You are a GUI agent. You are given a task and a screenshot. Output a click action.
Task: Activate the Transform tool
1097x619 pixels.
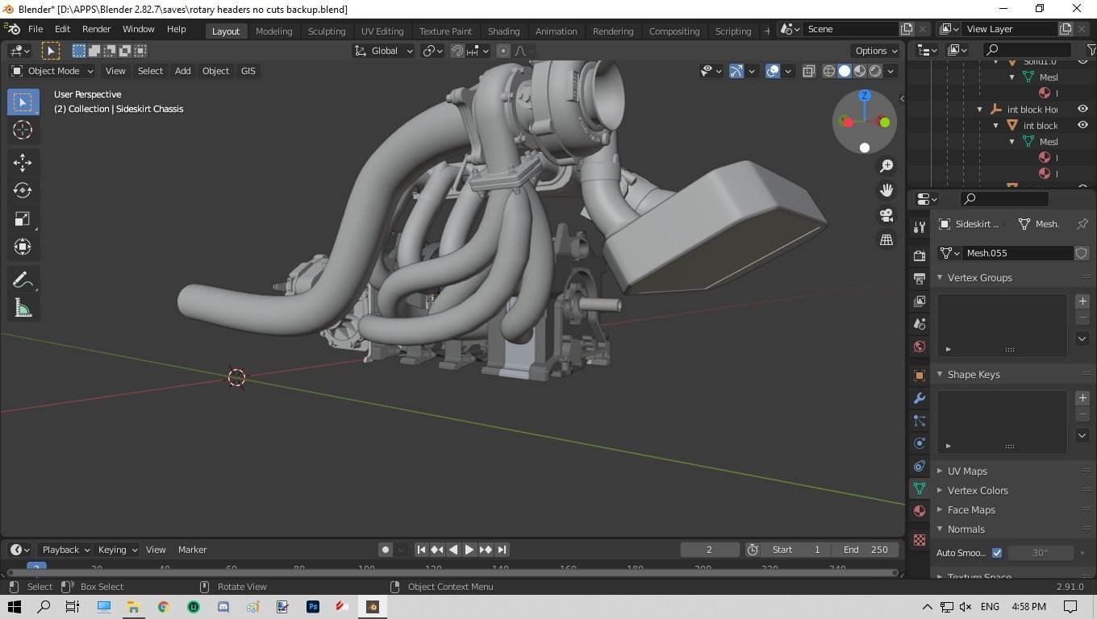click(23, 247)
